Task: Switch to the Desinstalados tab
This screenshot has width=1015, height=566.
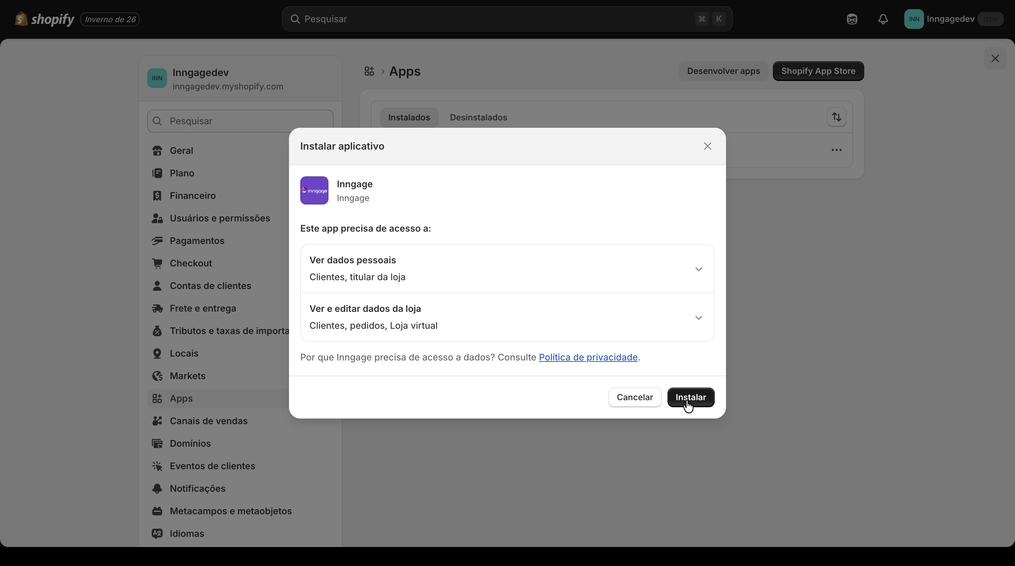Action: pyautogui.click(x=478, y=117)
